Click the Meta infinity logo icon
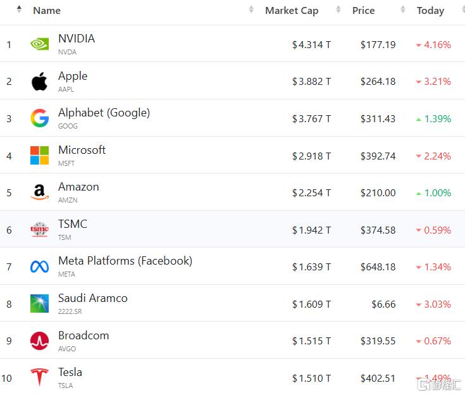 tap(39, 266)
